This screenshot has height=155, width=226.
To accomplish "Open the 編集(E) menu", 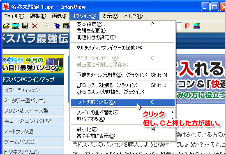I will tap(38, 16).
